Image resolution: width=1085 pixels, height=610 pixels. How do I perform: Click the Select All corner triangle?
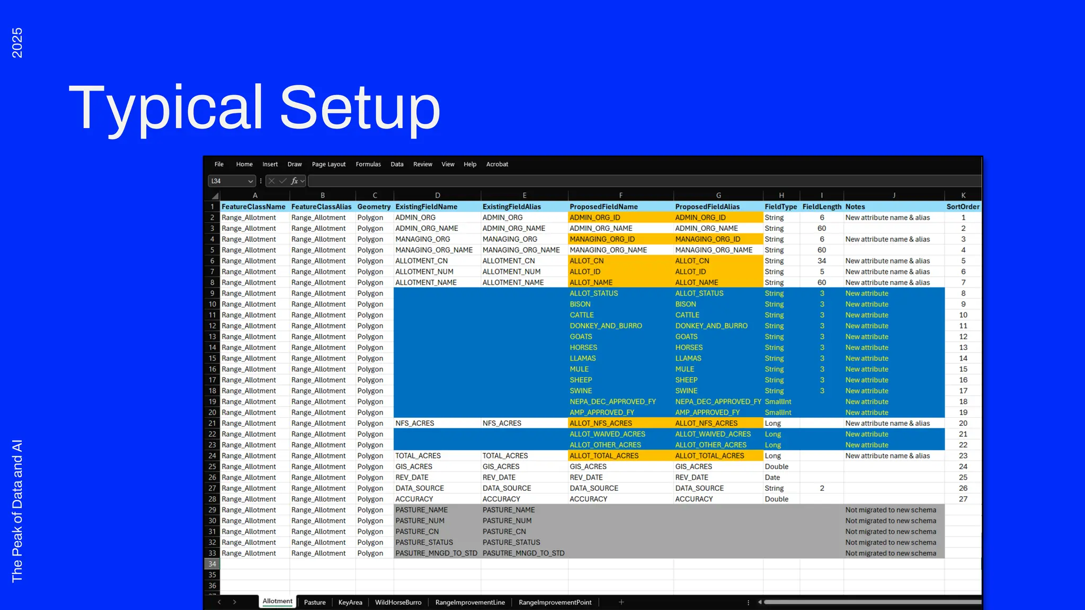pyautogui.click(x=215, y=195)
